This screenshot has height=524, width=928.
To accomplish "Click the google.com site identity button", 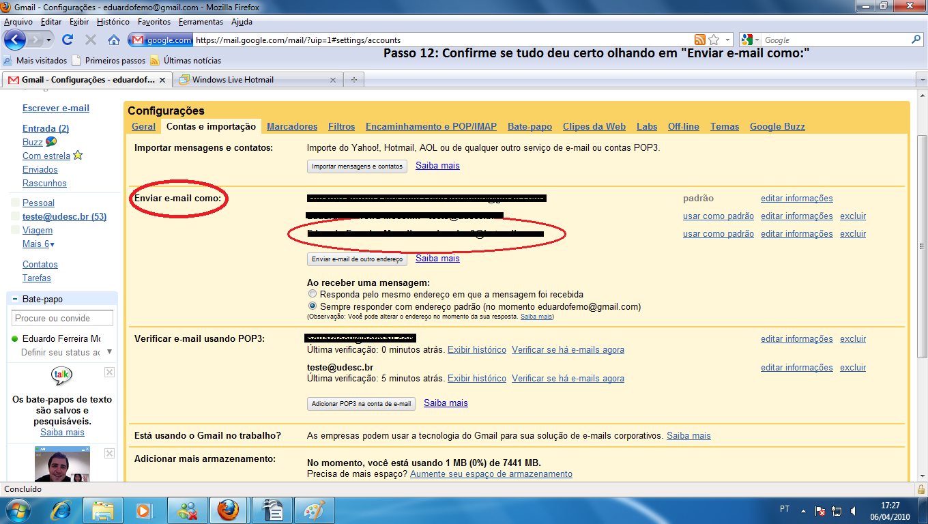I will point(161,40).
